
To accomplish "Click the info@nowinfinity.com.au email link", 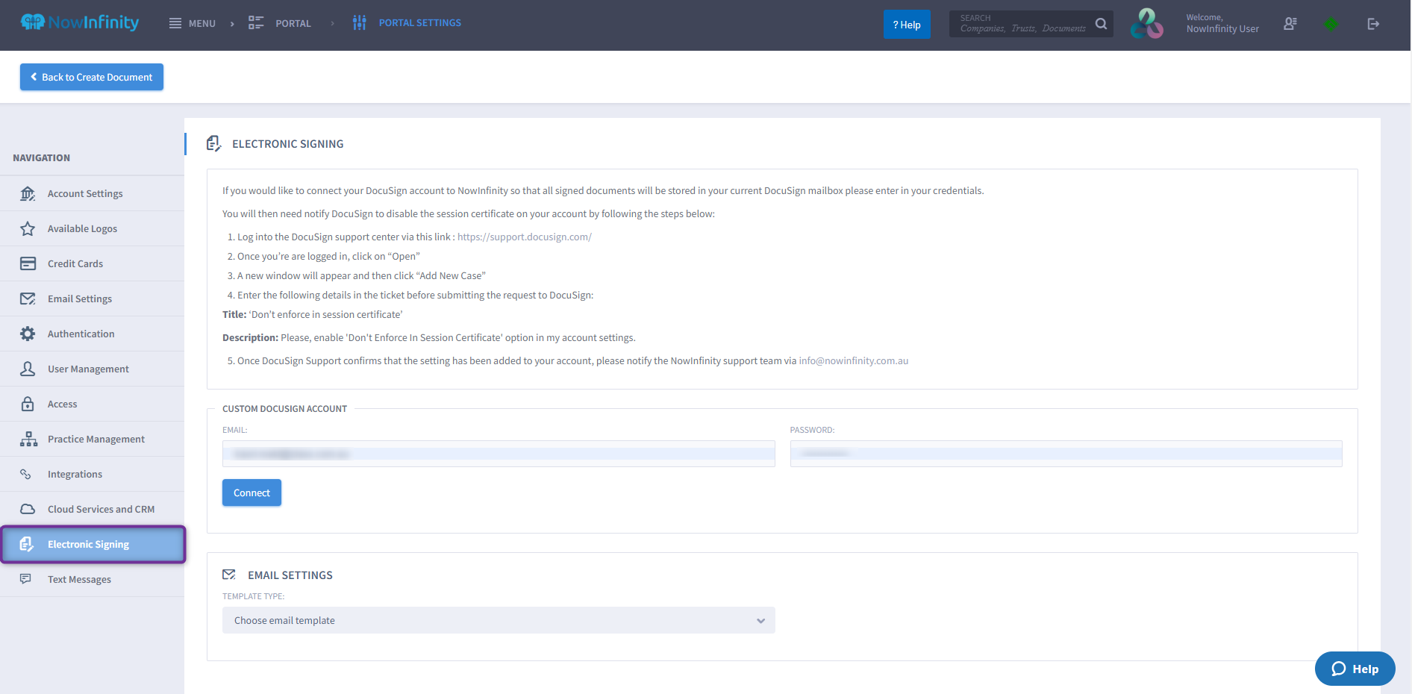I will coord(854,360).
